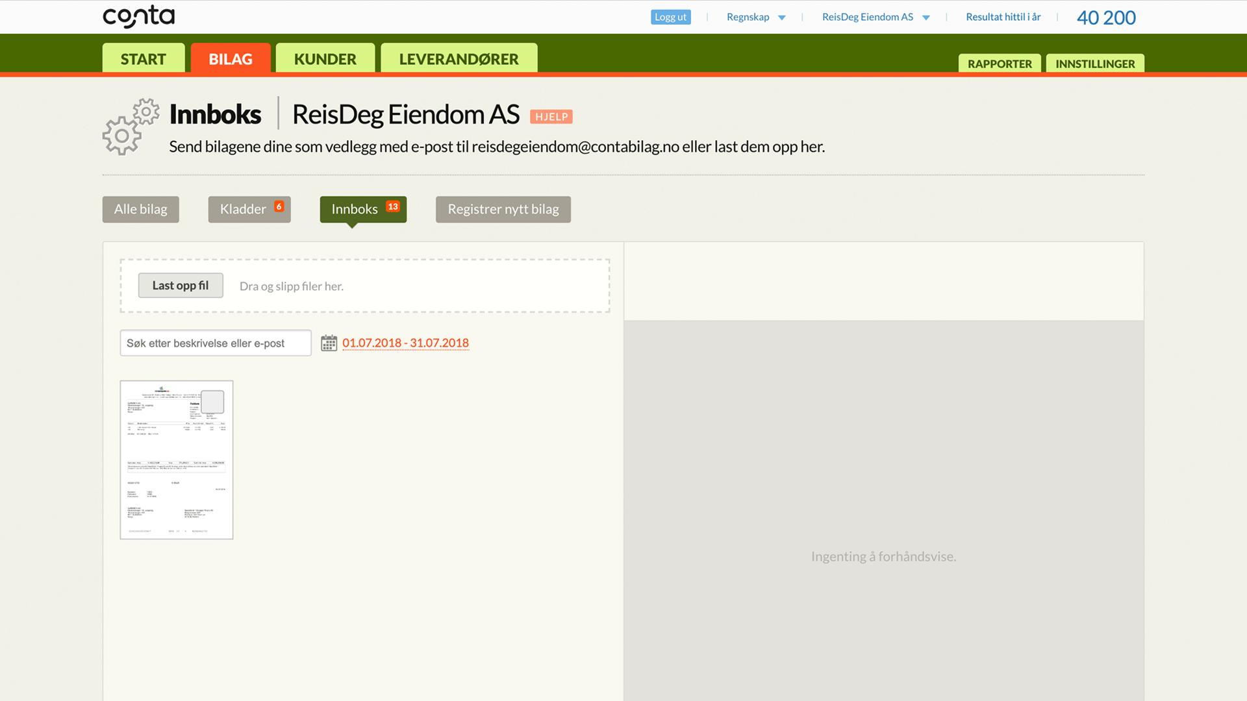Click the Conta logo

coord(138,17)
